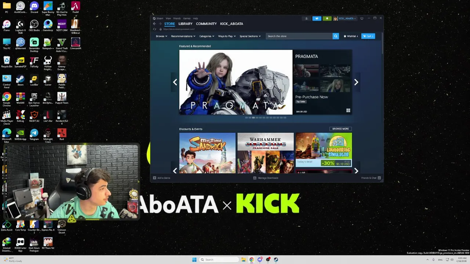This screenshot has width=470, height=264.
Task: Open the Wishlist link
Action: (351, 36)
